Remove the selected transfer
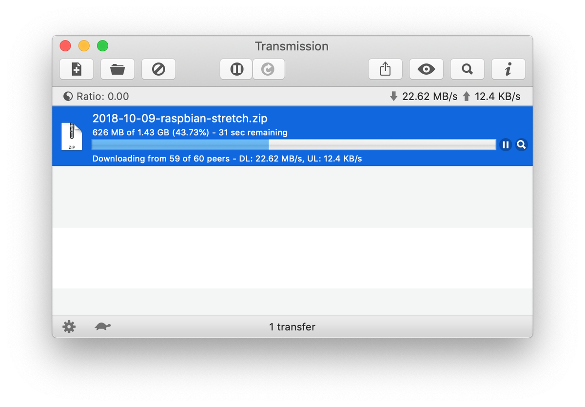The width and height of the screenshot is (585, 407). [158, 69]
